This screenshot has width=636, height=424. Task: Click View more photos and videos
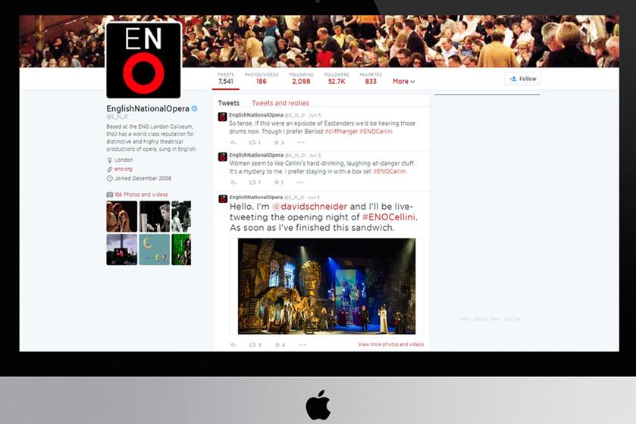tap(390, 344)
